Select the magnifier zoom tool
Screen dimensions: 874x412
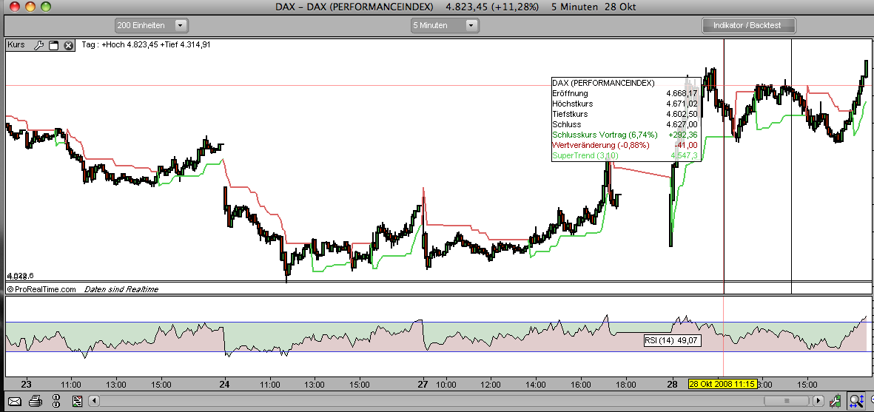point(856,400)
